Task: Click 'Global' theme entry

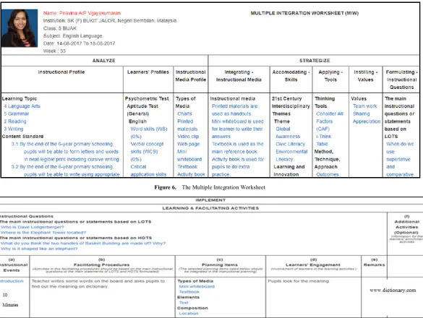Action: pos(283,129)
